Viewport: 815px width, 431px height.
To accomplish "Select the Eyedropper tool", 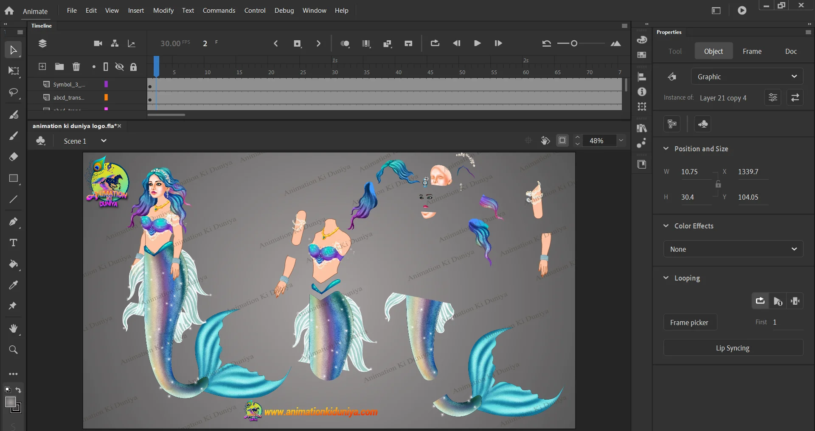I will coord(13,285).
